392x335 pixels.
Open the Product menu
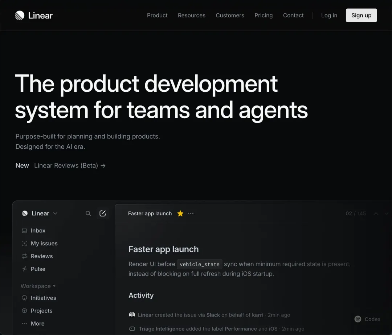[x=157, y=15]
